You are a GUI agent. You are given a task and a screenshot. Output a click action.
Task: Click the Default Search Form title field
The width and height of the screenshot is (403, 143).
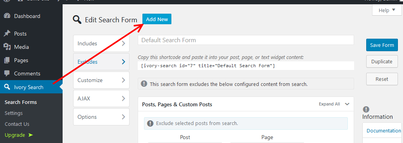(246, 40)
